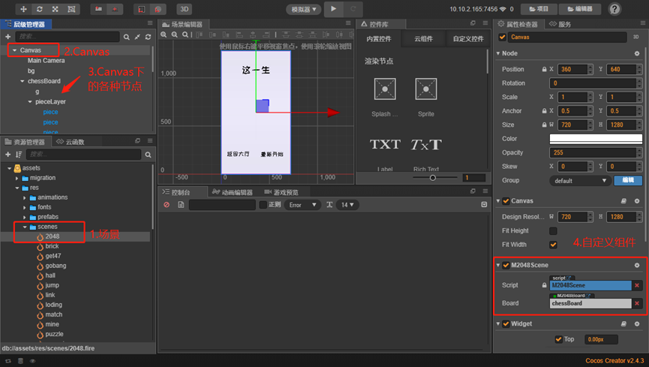Switch to 云函数 tab
Image resolution: width=649 pixels, height=367 pixels.
coord(71,142)
